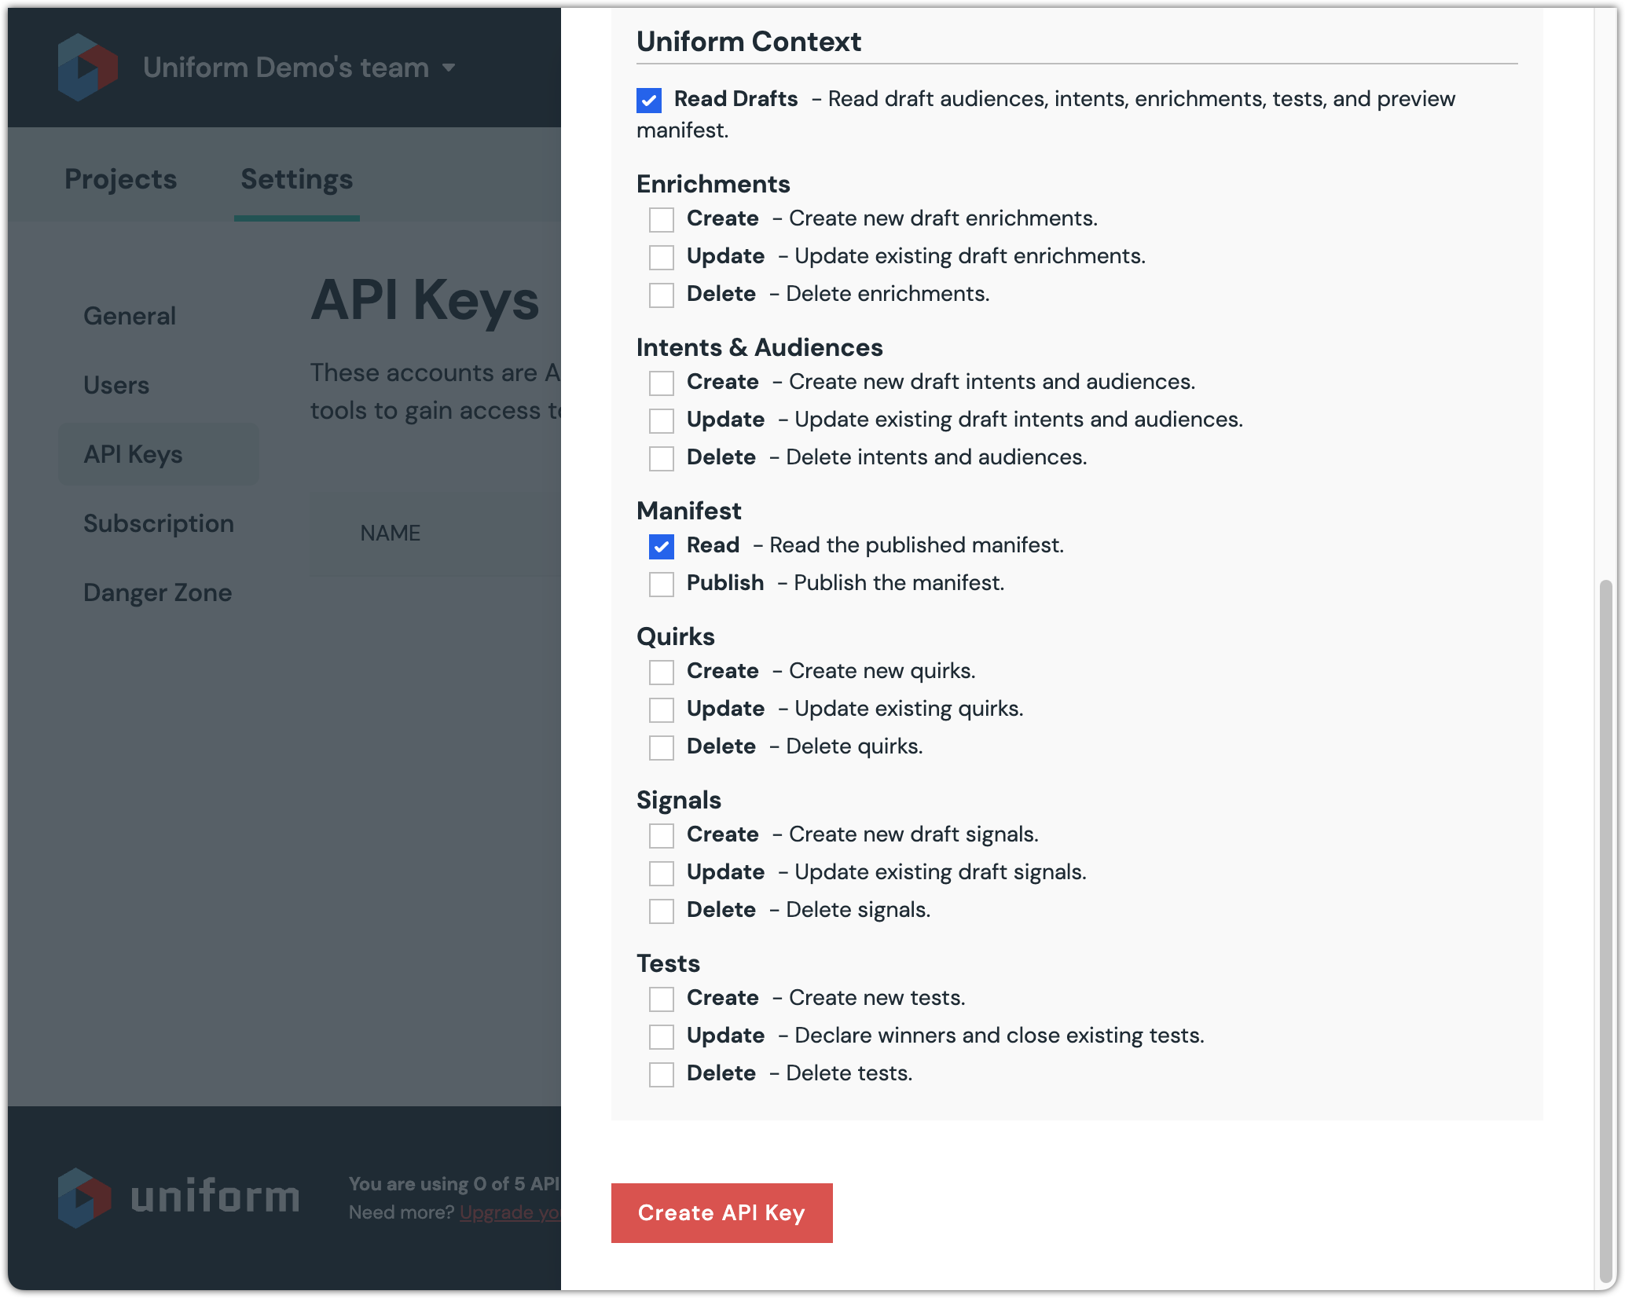
Task: Check Delete under Quirks
Action: pos(662,748)
